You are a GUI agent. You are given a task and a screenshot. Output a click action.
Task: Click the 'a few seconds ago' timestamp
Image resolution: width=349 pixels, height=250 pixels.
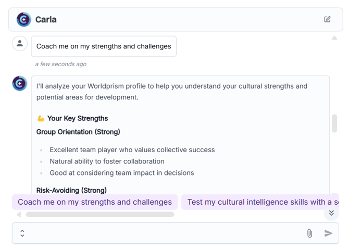coord(61,64)
